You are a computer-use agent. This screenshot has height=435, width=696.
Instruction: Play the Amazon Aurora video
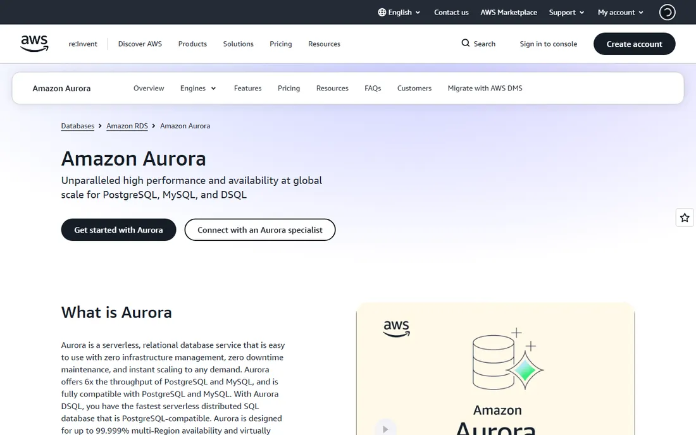[x=385, y=428]
